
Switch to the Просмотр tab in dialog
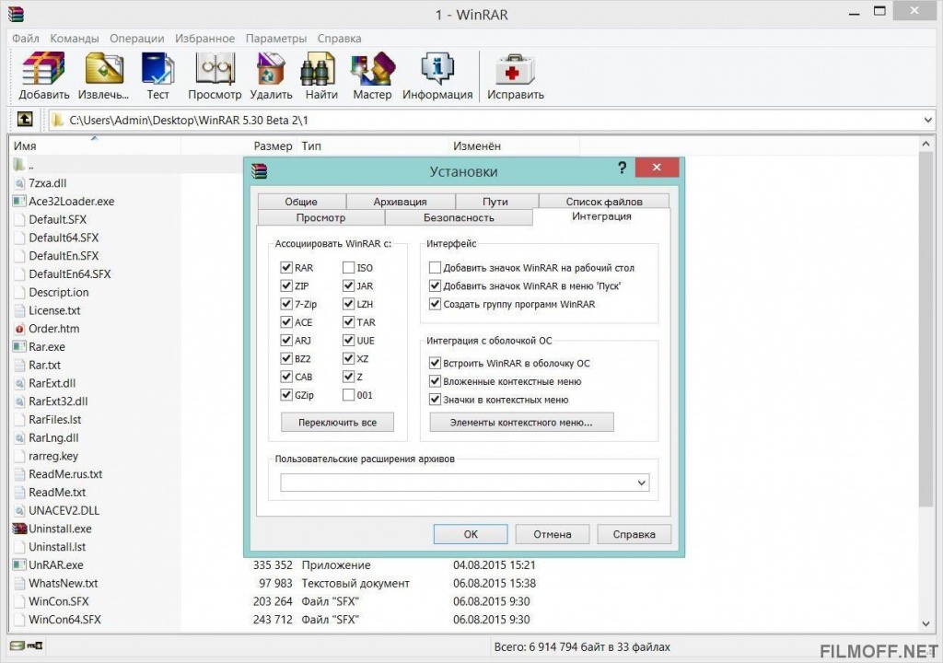click(320, 217)
